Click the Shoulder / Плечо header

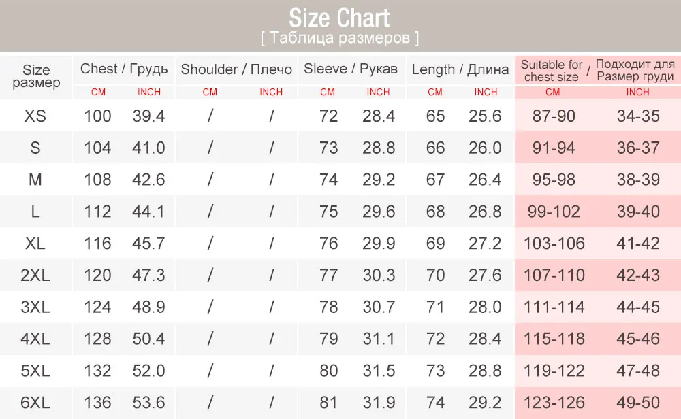(x=236, y=69)
